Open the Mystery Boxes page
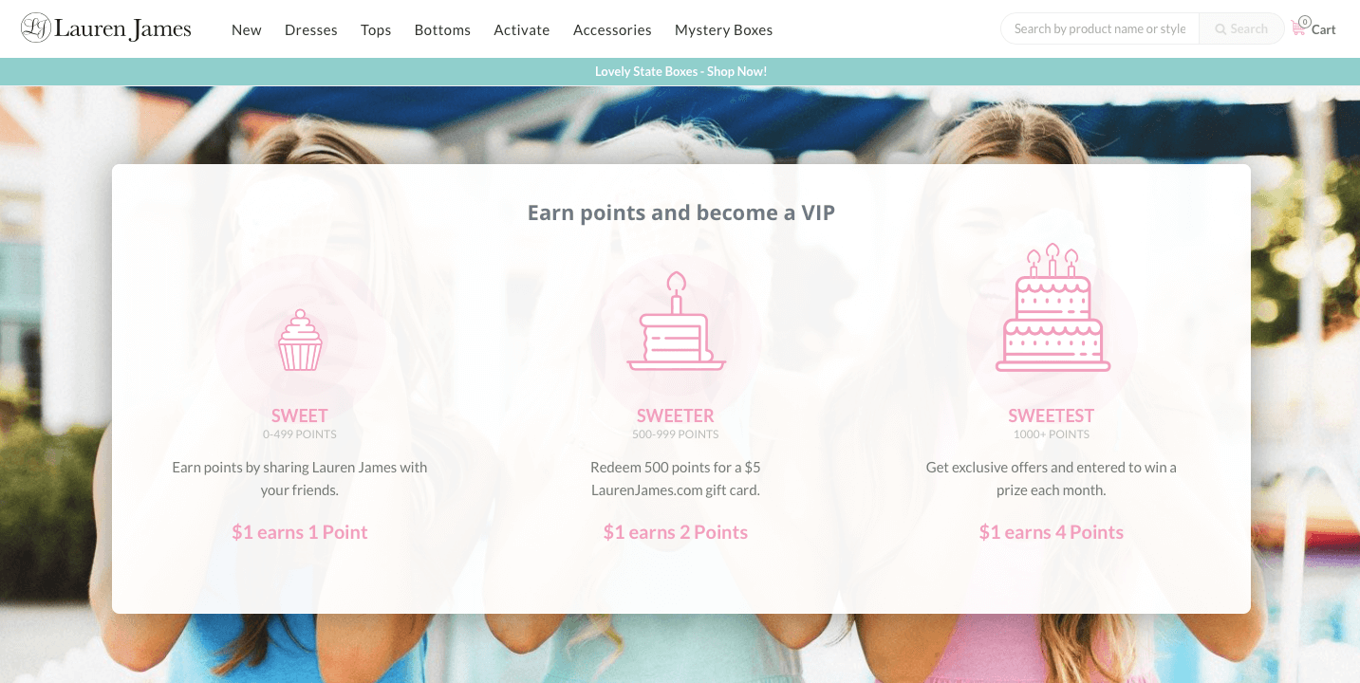Screen dimensions: 1360x683 724,29
